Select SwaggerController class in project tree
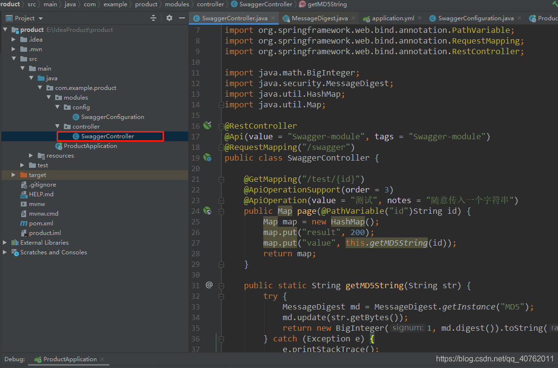The image size is (558, 368). (103, 136)
